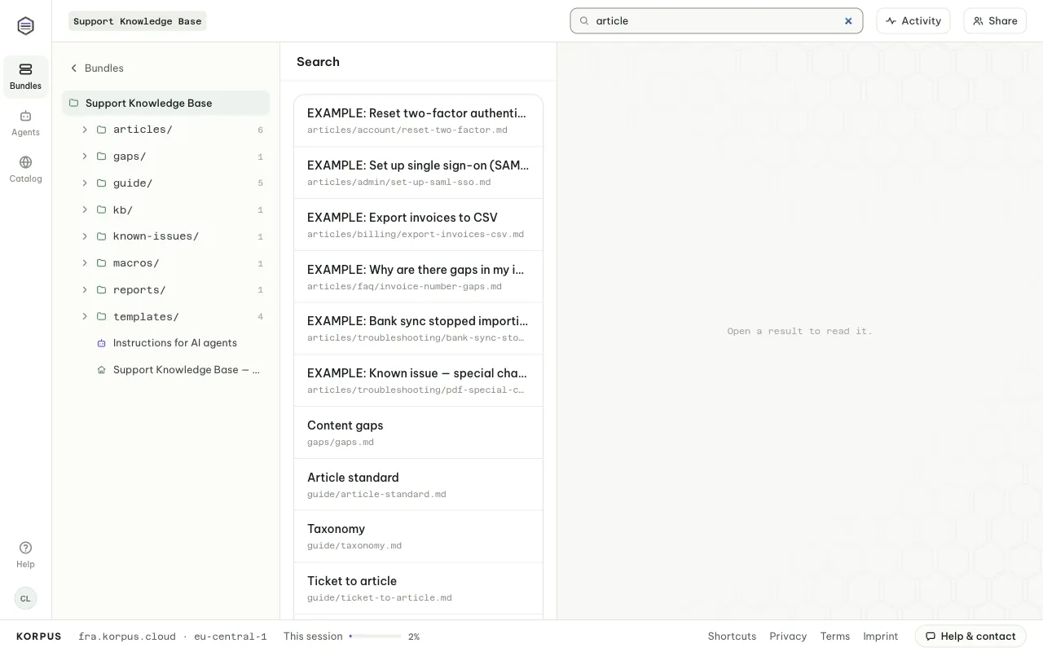Image resolution: width=1043 pixels, height=652 pixels.
Task: Click the reports/ folder icon
Action: [x=102, y=290]
